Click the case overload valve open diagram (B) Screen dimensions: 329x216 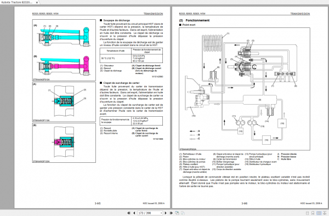(x=64, y=143)
